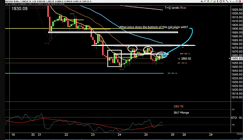The height and width of the screenshot is (140, 243).
Task: Click date label 22 on time axis
Action: click(66, 135)
